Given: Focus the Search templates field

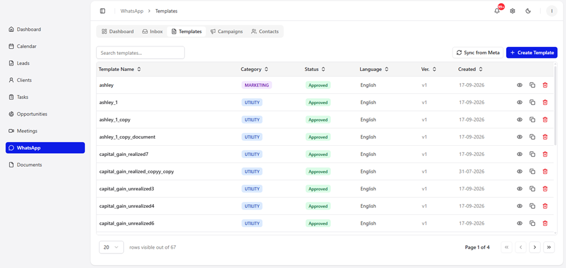Looking at the screenshot, I should [x=141, y=52].
